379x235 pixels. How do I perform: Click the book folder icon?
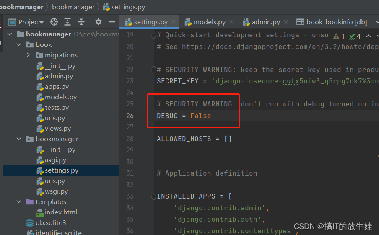tap(29, 44)
